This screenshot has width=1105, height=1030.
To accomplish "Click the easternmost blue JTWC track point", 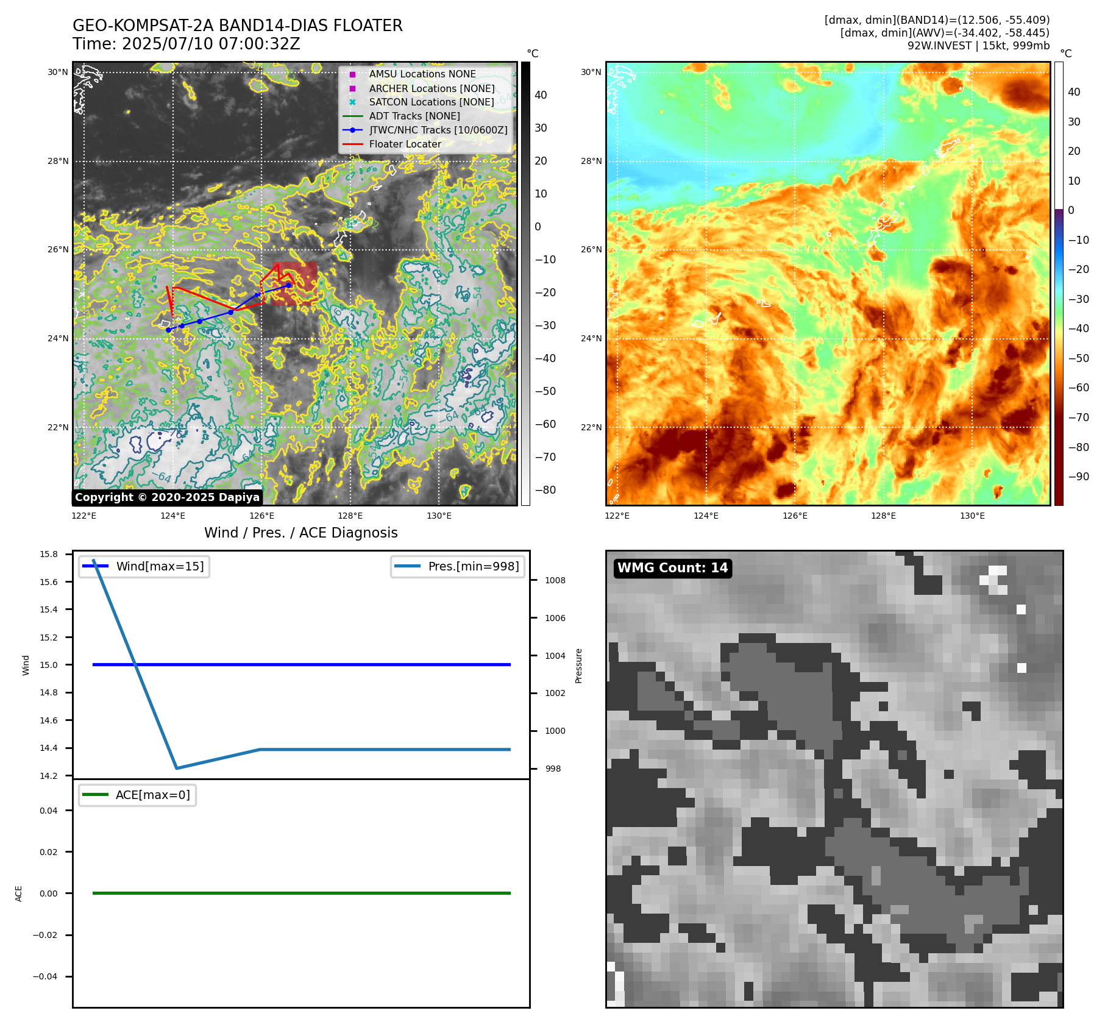I will pyautogui.click(x=289, y=285).
